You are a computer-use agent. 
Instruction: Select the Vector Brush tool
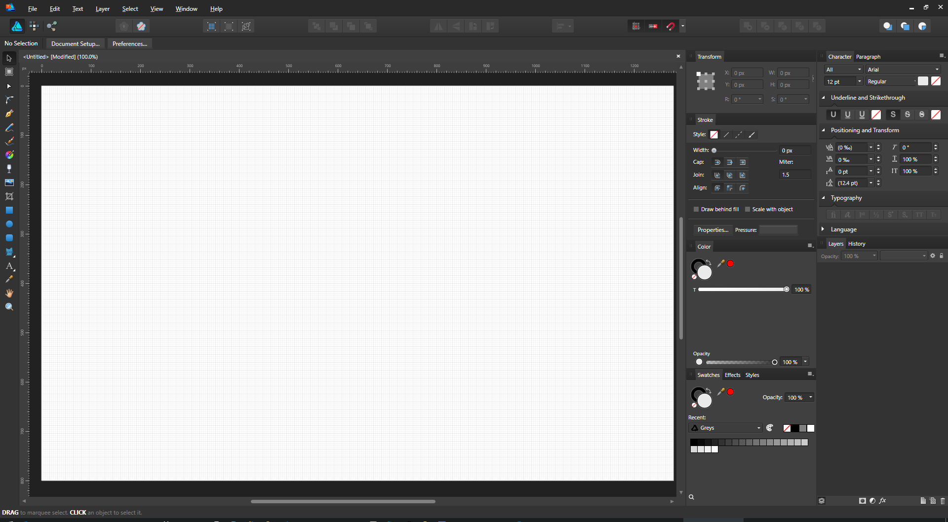[9, 141]
